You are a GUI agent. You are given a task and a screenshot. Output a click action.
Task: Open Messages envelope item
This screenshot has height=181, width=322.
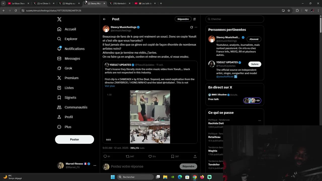pyautogui.click(x=69, y=59)
